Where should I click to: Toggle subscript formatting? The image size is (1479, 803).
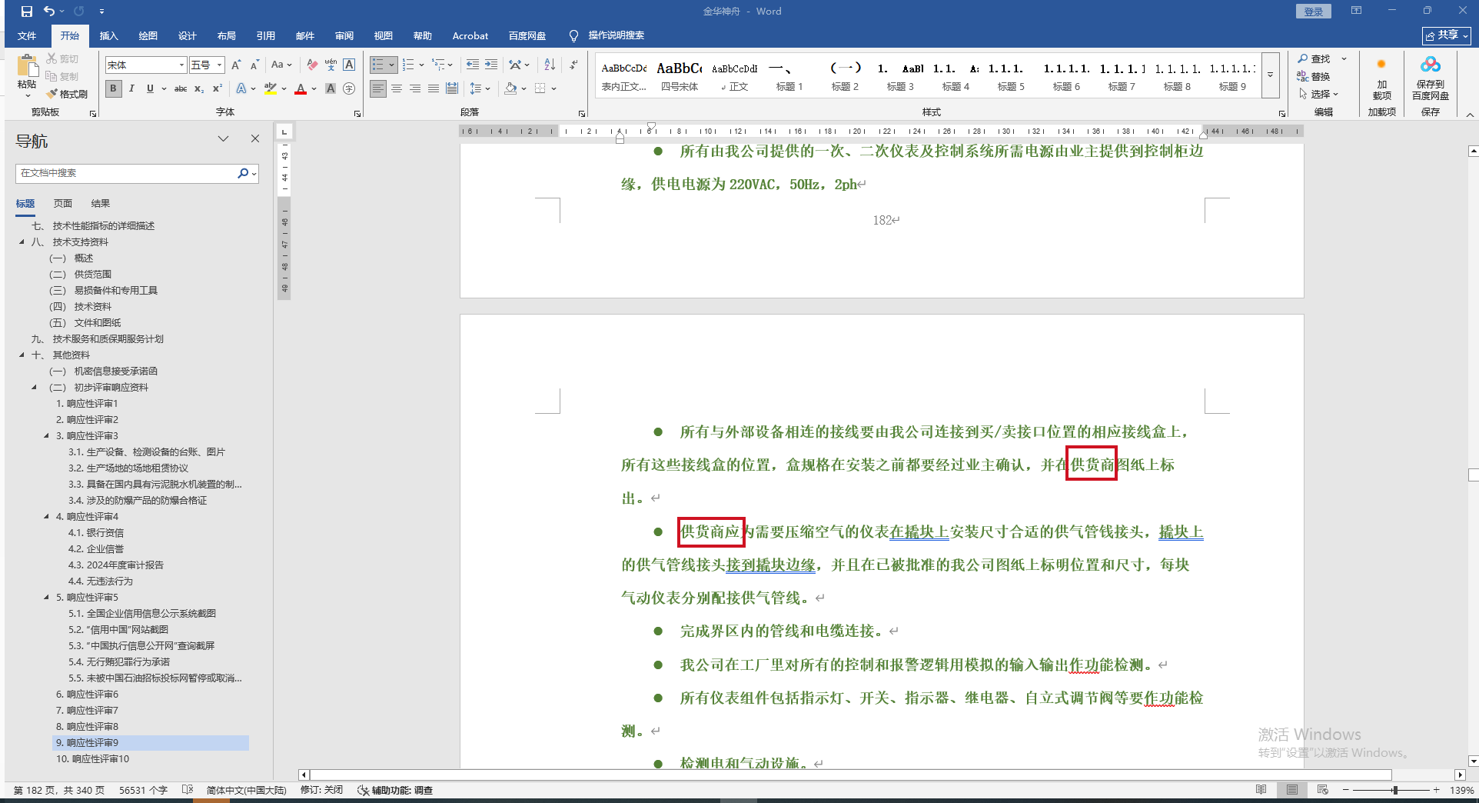coord(199,88)
